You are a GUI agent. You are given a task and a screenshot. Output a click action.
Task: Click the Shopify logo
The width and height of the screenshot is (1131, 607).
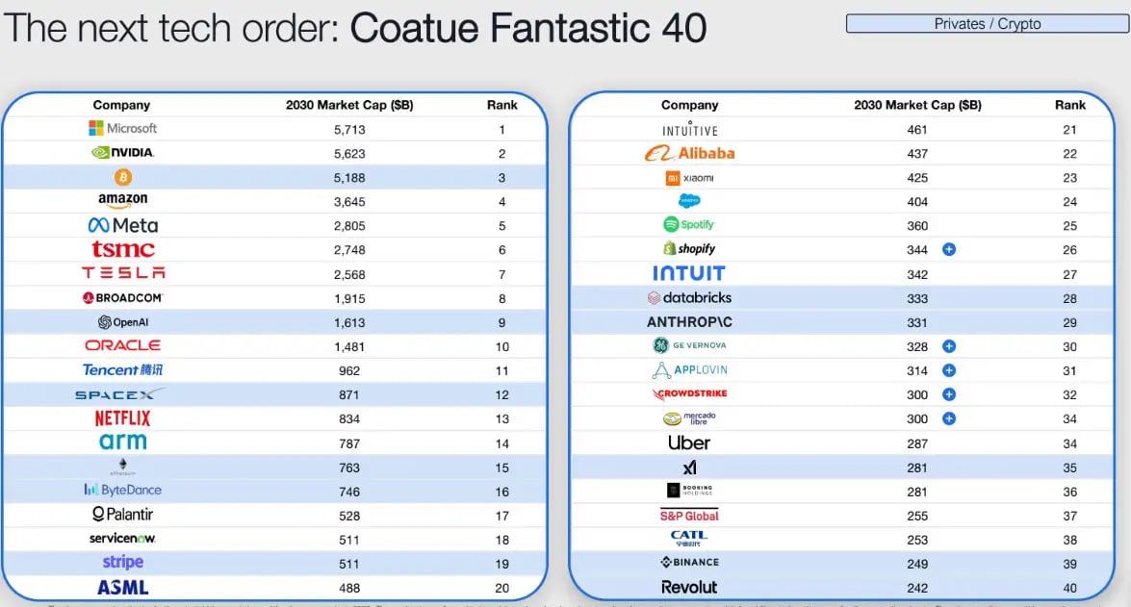point(689,249)
